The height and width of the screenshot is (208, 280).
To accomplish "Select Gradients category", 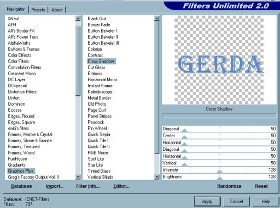I will [x=16, y=165].
